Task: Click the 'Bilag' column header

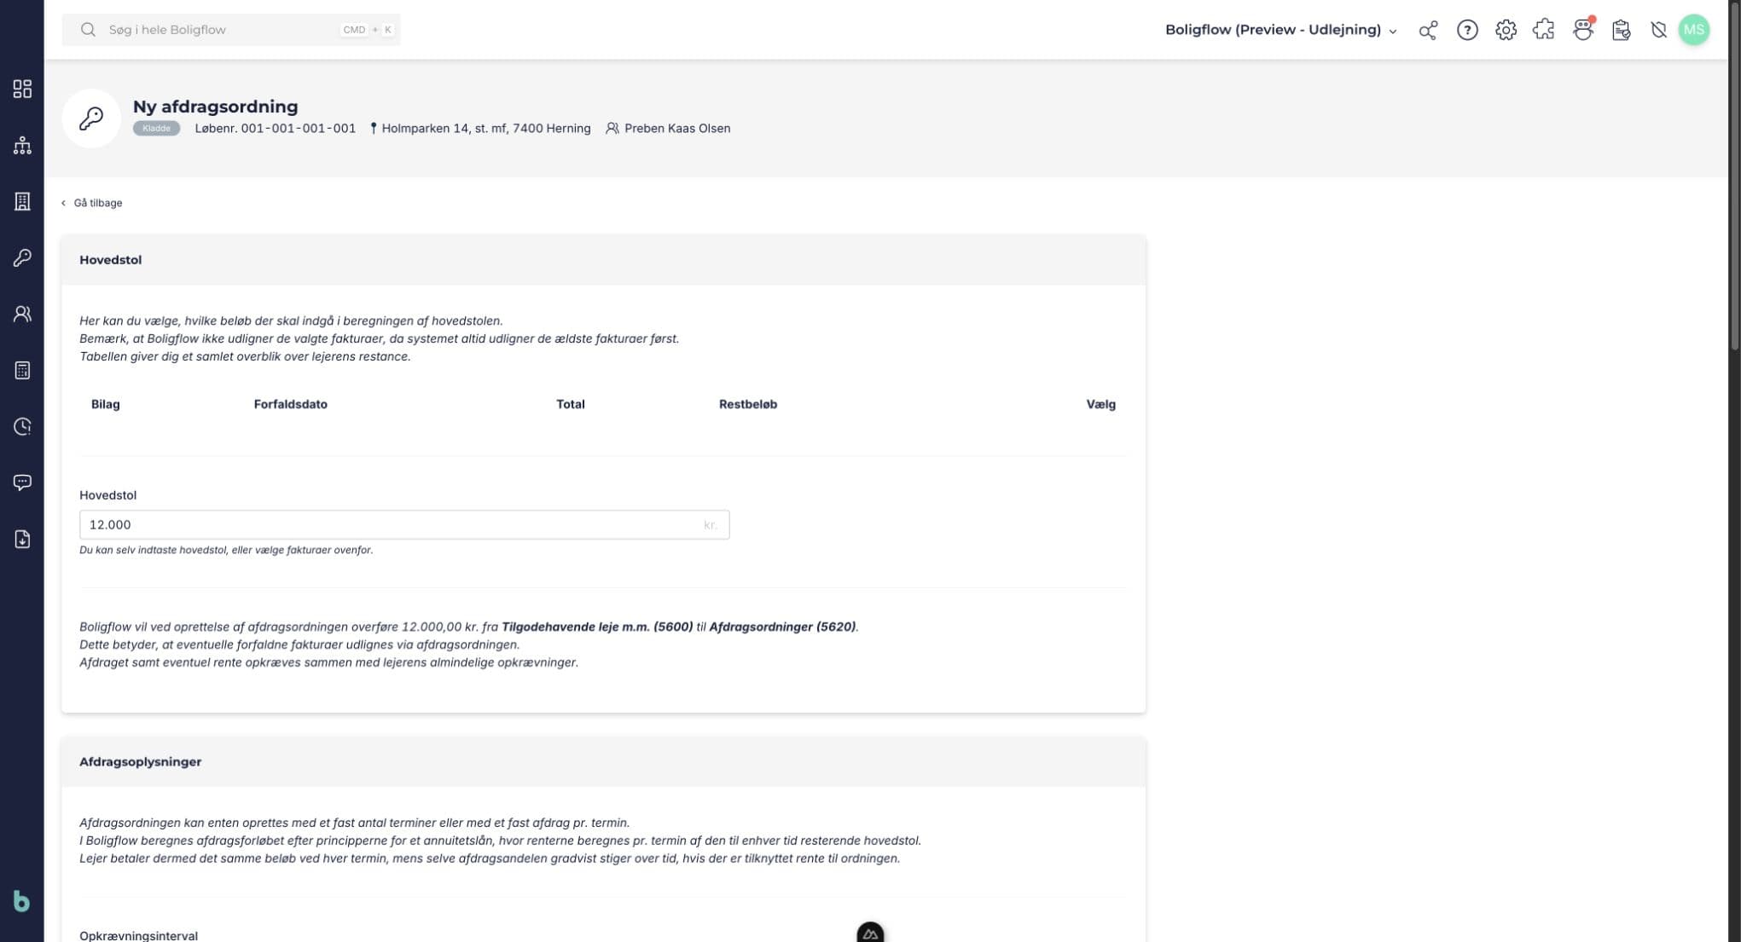Action: (106, 404)
